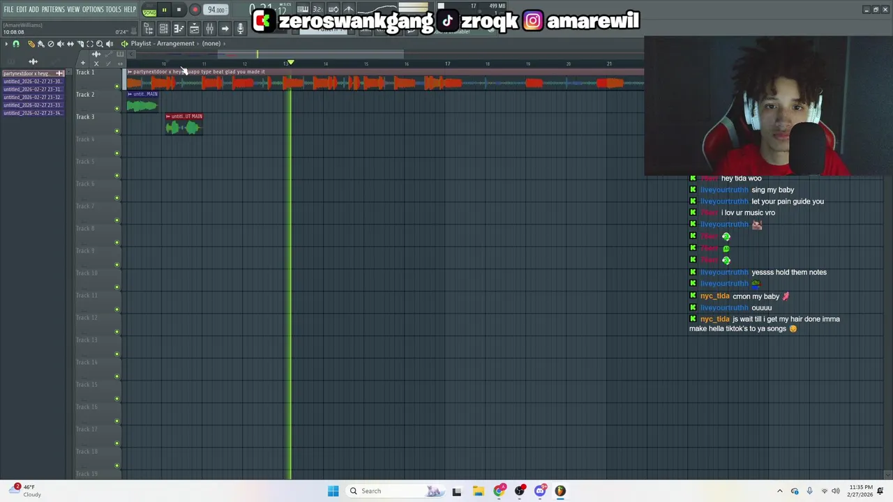Open the HELP menu
Image resolution: width=893 pixels, height=502 pixels.
pos(130,10)
